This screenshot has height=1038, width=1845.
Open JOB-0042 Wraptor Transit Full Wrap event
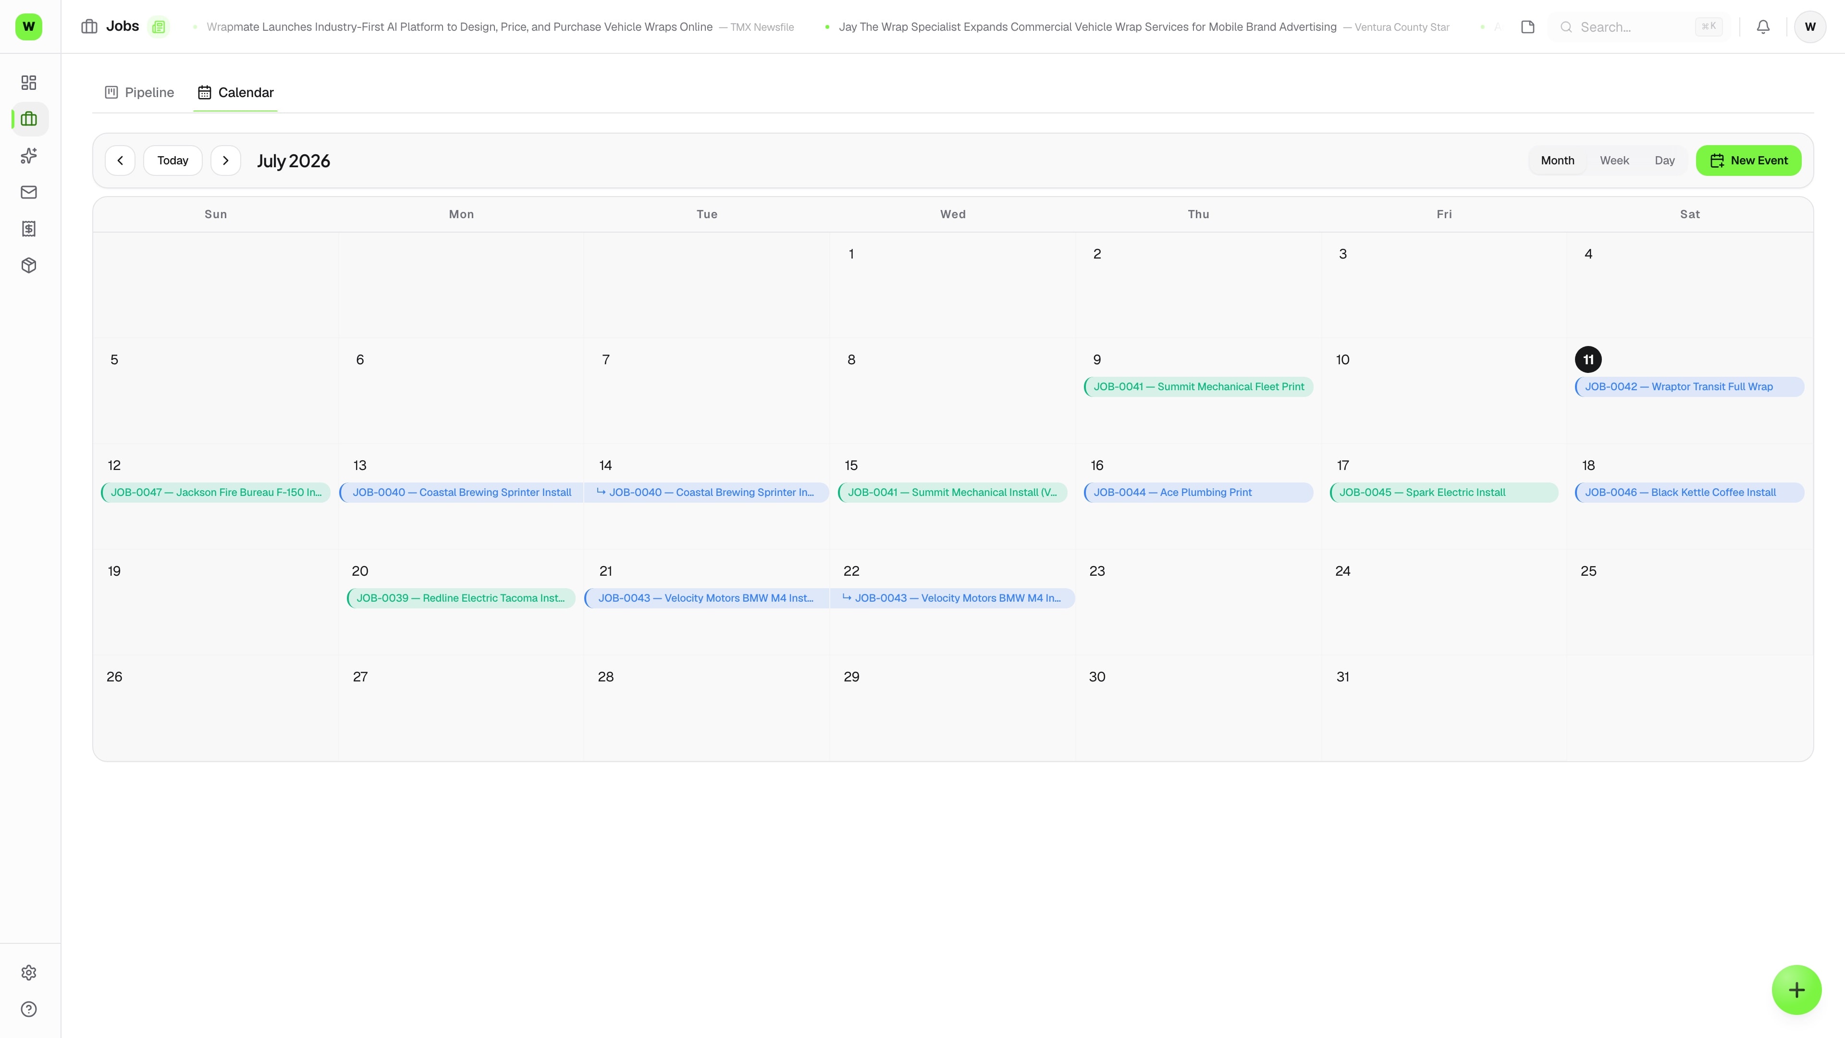tap(1690, 387)
